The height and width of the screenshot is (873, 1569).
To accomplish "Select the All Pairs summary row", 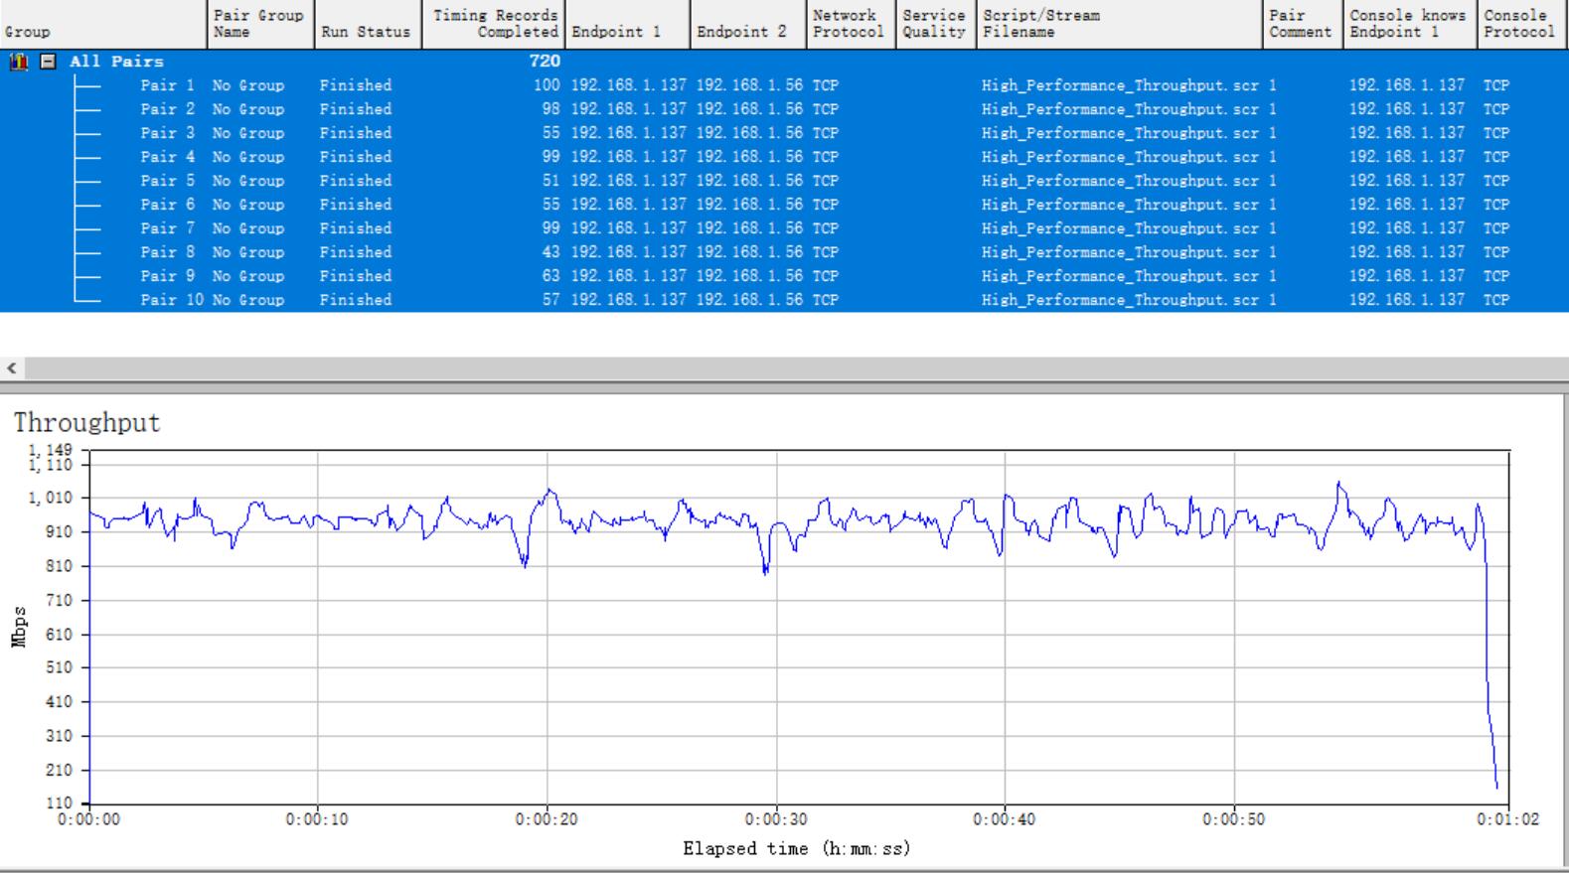I will coord(116,62).
